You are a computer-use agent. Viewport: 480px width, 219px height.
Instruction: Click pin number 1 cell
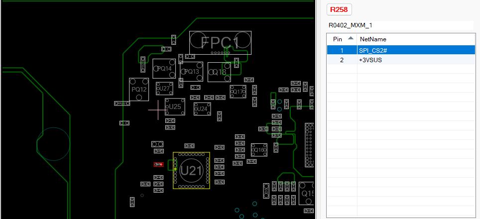(342, 50)
